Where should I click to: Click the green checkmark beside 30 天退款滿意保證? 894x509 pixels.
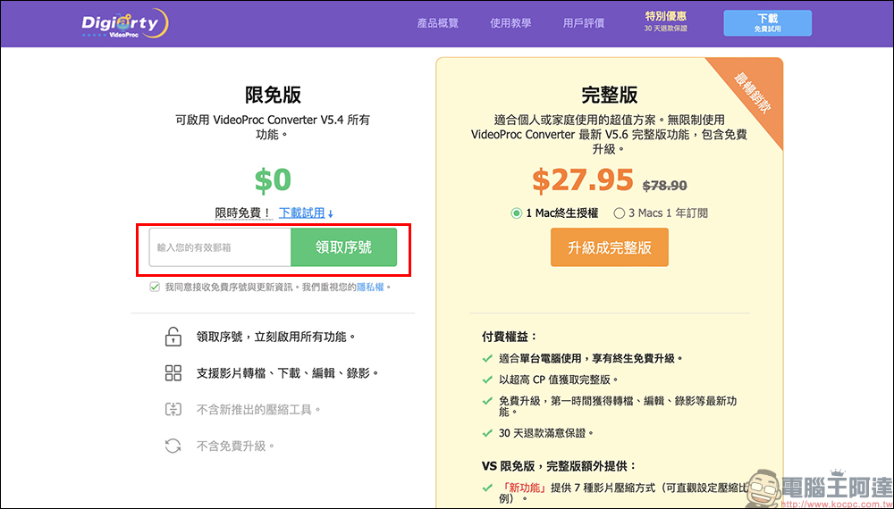[487, 432]
